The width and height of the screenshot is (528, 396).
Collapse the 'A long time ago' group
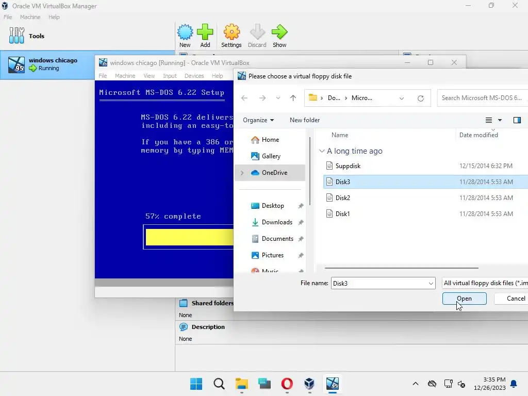pyautogui.click(x=322, y=151)
